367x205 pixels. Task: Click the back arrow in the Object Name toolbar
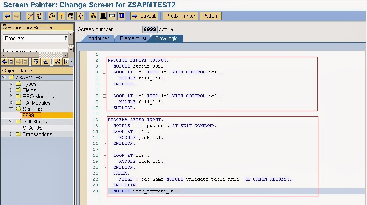pyautogui.click(x=5, y=62)
